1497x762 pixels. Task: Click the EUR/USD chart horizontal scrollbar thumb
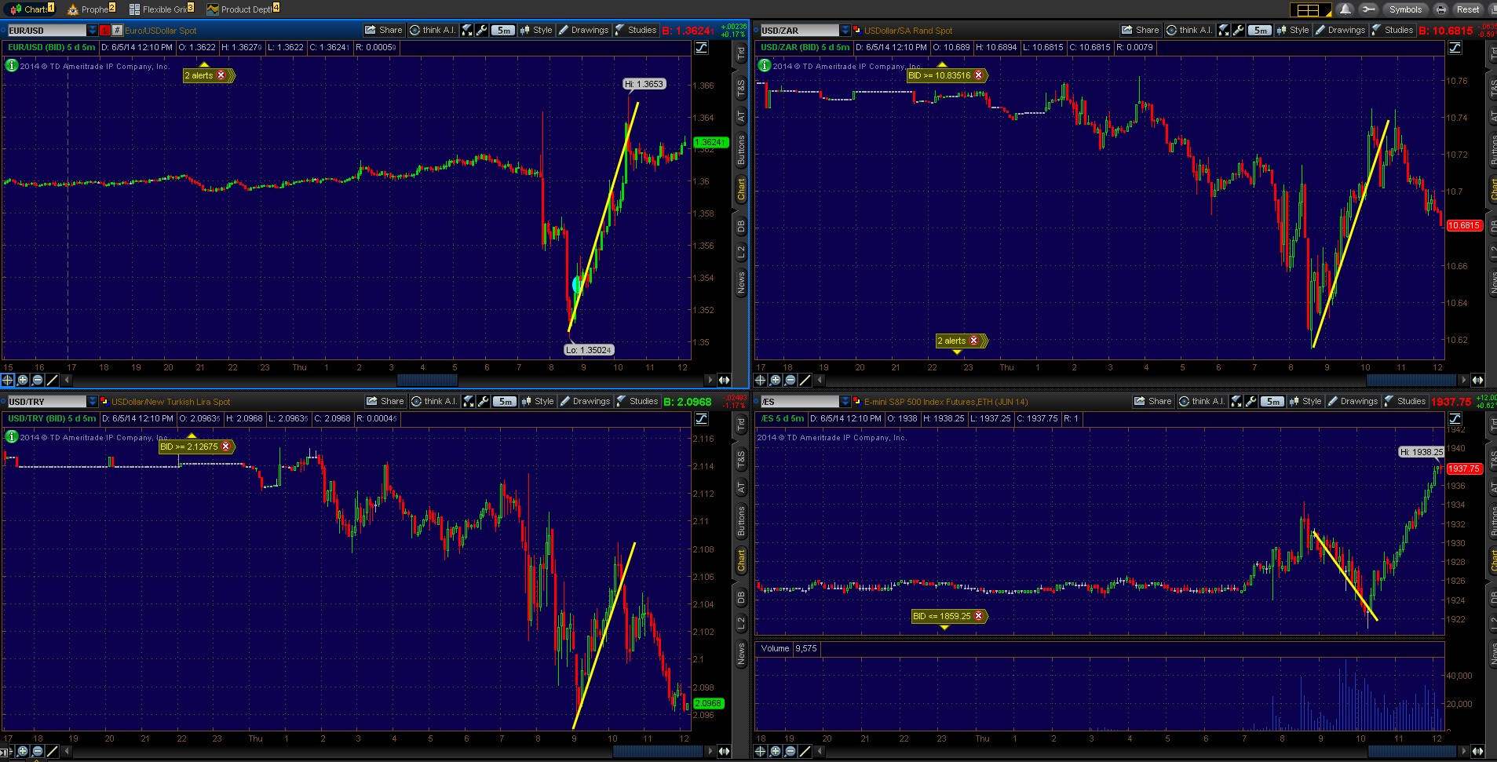pyautogui.click(x=427, y=380)
